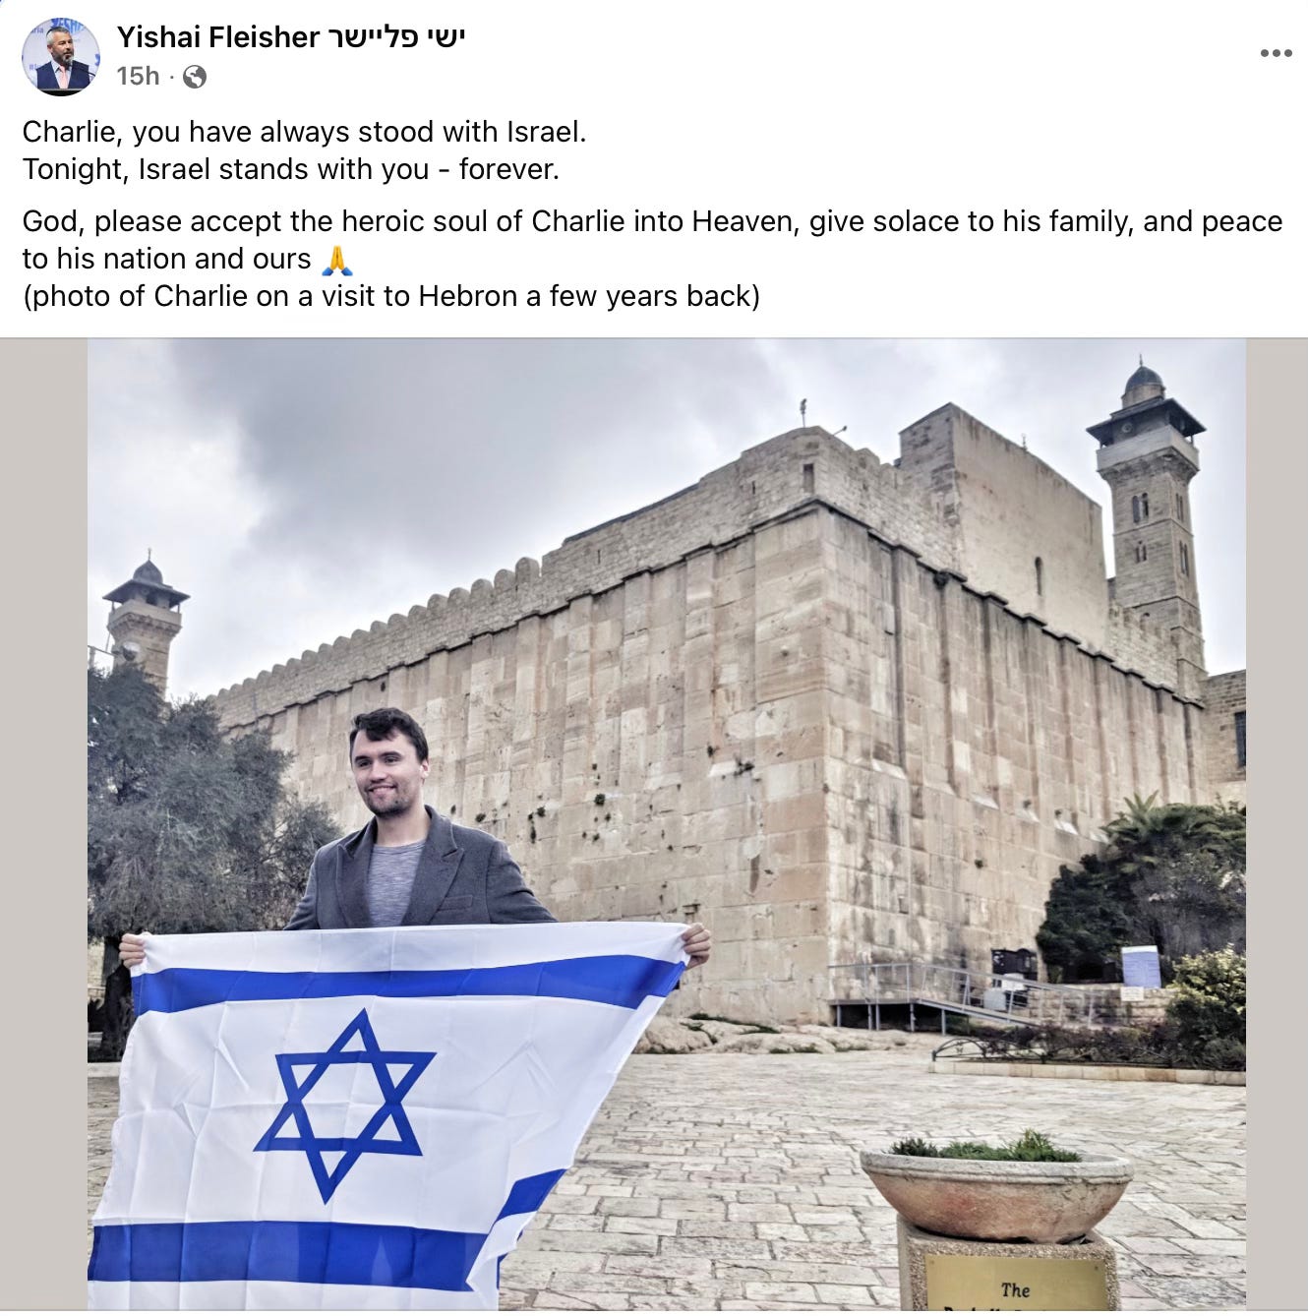Click the 15h post timestamp
The height and width of the screenshot is (1316, 1308).
pos(138,77)
